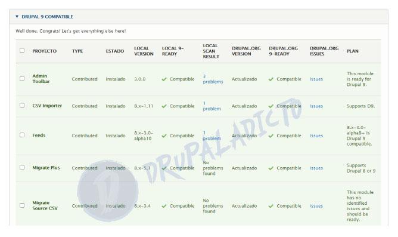Click the Local Scan Result column header
Screen dimensions: 398x237
(211, 51)
